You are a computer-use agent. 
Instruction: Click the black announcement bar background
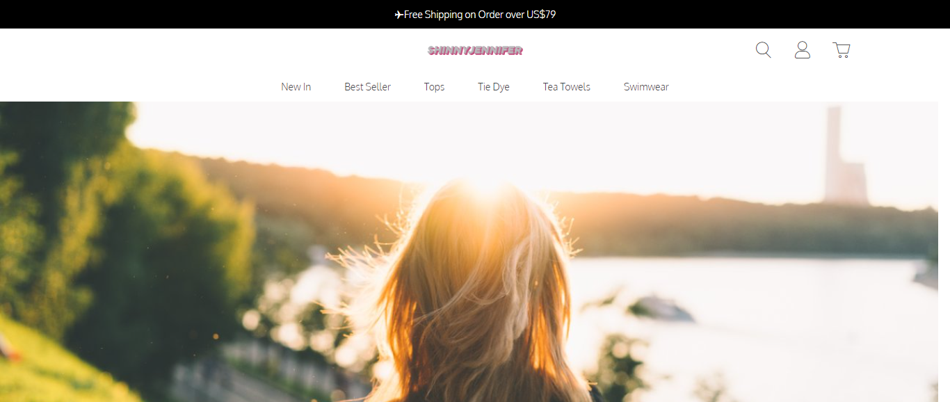tap(209, 14)
